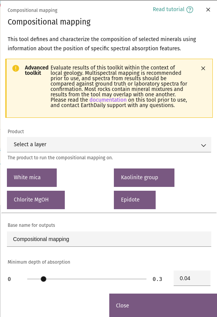The width and height of the screenshot is (217, 317).
Task: Choose the Kaolinite group mineral option
Action: click(x=144, y=178)
